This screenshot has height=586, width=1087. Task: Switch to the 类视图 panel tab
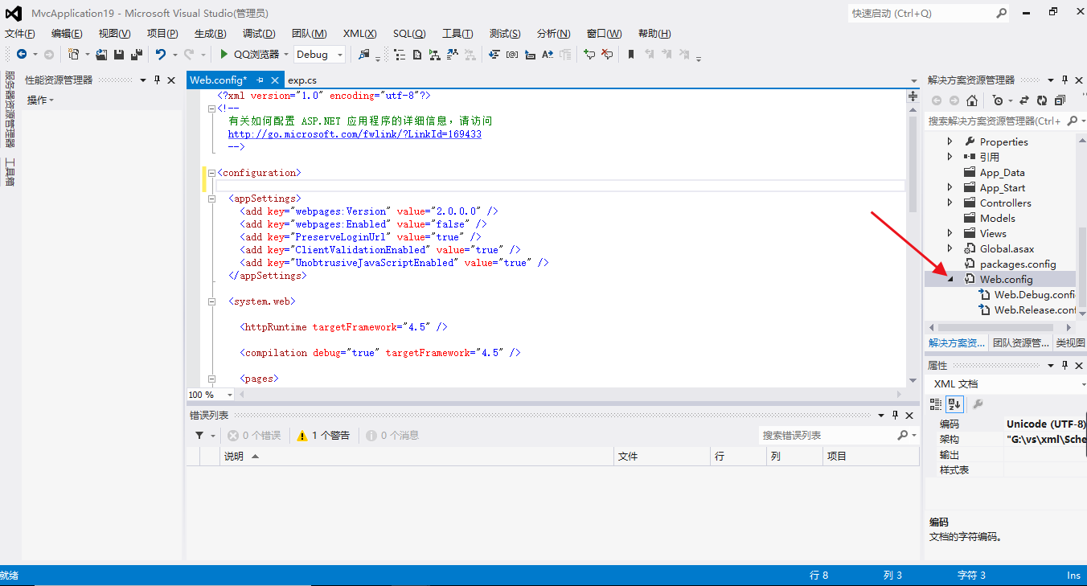click(x=1070, y=342)
